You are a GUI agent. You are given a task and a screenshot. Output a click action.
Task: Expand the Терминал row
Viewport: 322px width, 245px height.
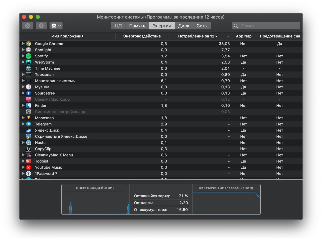point(23,74)
